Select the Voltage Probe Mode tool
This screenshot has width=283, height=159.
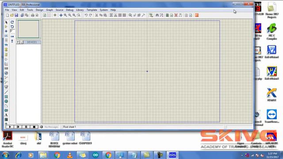[6, 78]
